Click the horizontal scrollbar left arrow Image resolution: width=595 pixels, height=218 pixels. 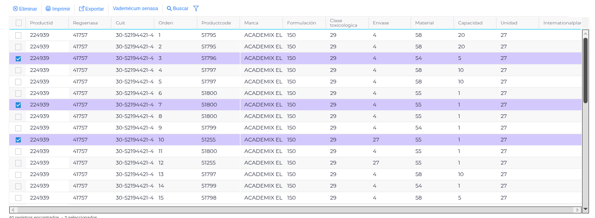coord(12,210)
